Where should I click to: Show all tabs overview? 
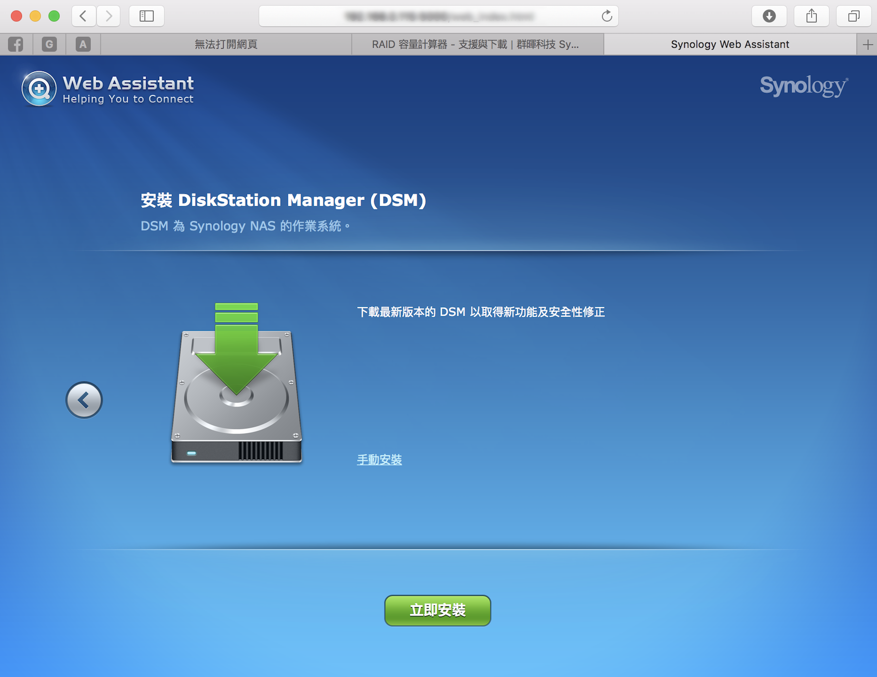point(854,16)
